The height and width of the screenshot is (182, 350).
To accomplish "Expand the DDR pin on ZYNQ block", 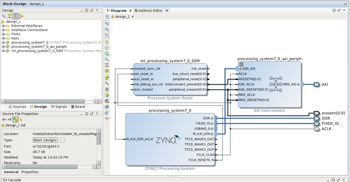I will click(x=213, y=118).
